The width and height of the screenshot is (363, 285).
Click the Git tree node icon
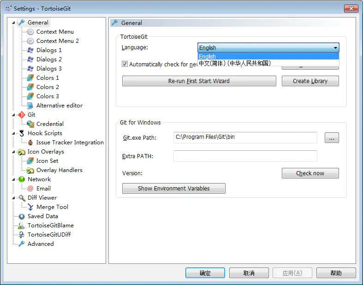point(21,115)
